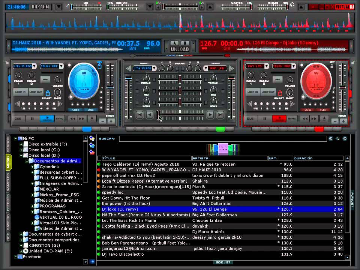Open the SEARCH side tab
Image resolution: width=360 pixels, height=270 pixels.
pos(8,144)
